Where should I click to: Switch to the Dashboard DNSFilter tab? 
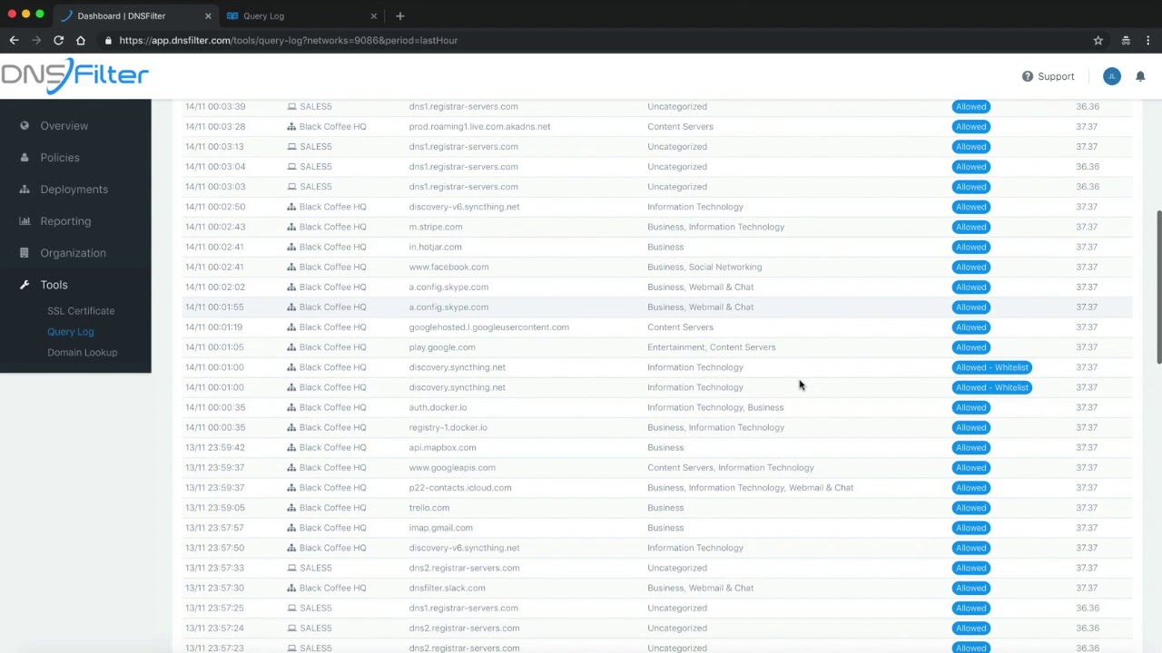pos(121,15)
